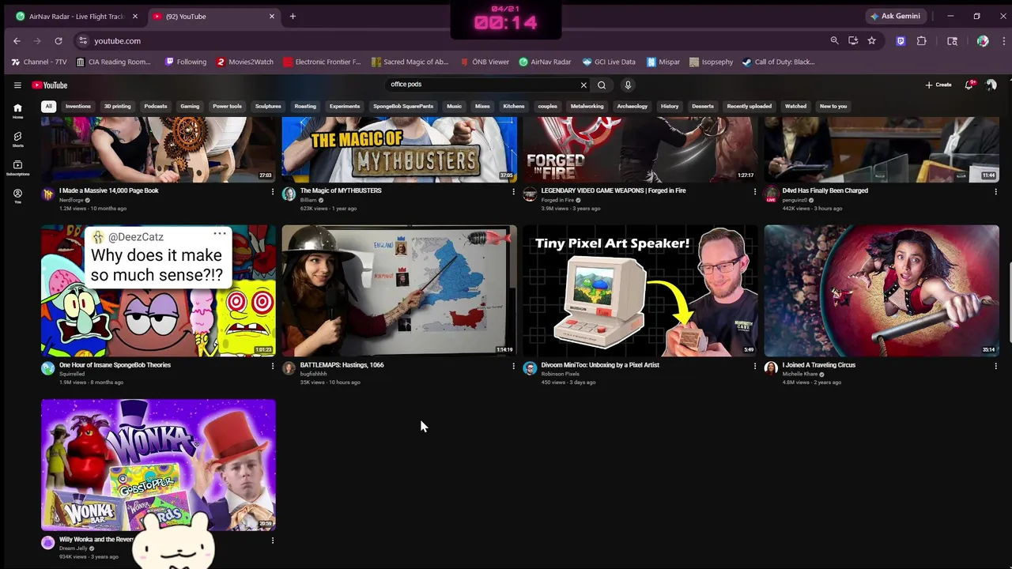Open options for 'LEGENDARY VIDEO GAME WEAPONS' video
This screenshot has width=1012, height=569.
click(x=754, y=191)
